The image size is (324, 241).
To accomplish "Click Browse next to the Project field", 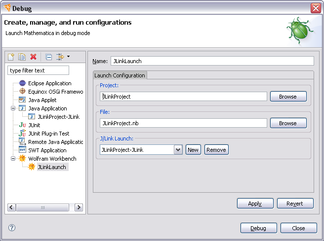I will (288, 96).
